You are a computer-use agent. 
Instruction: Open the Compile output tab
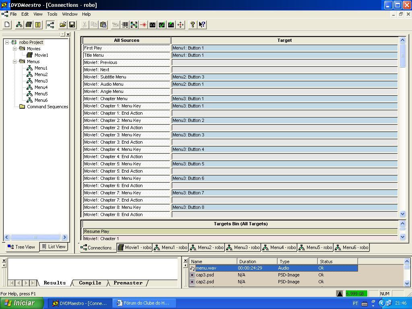coord(90,283)
